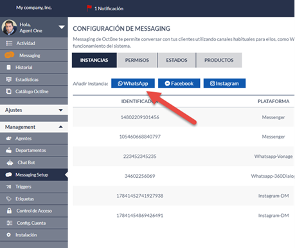Switch to the PRODUCTOS tab
The image size is (295, 248).
pyautogui.click(x=219, y=60)
